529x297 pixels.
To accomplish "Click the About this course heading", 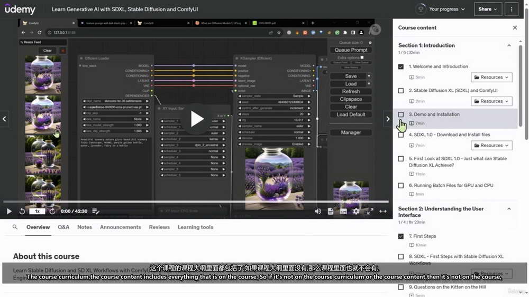I will pyautogui.click(x=46, y=256).
